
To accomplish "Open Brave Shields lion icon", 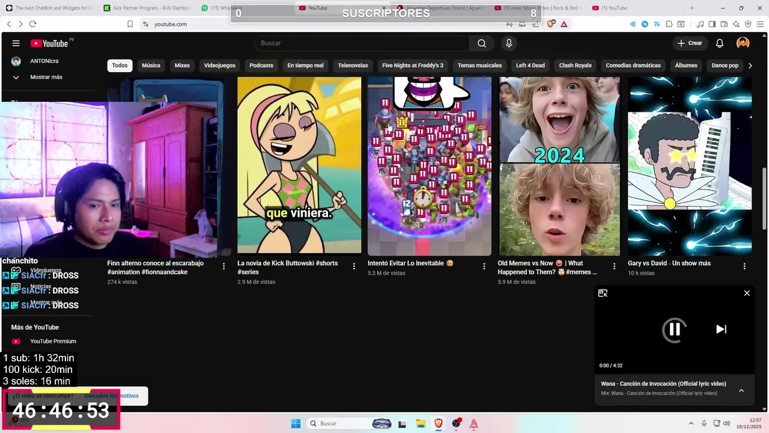I will [551, 24].
